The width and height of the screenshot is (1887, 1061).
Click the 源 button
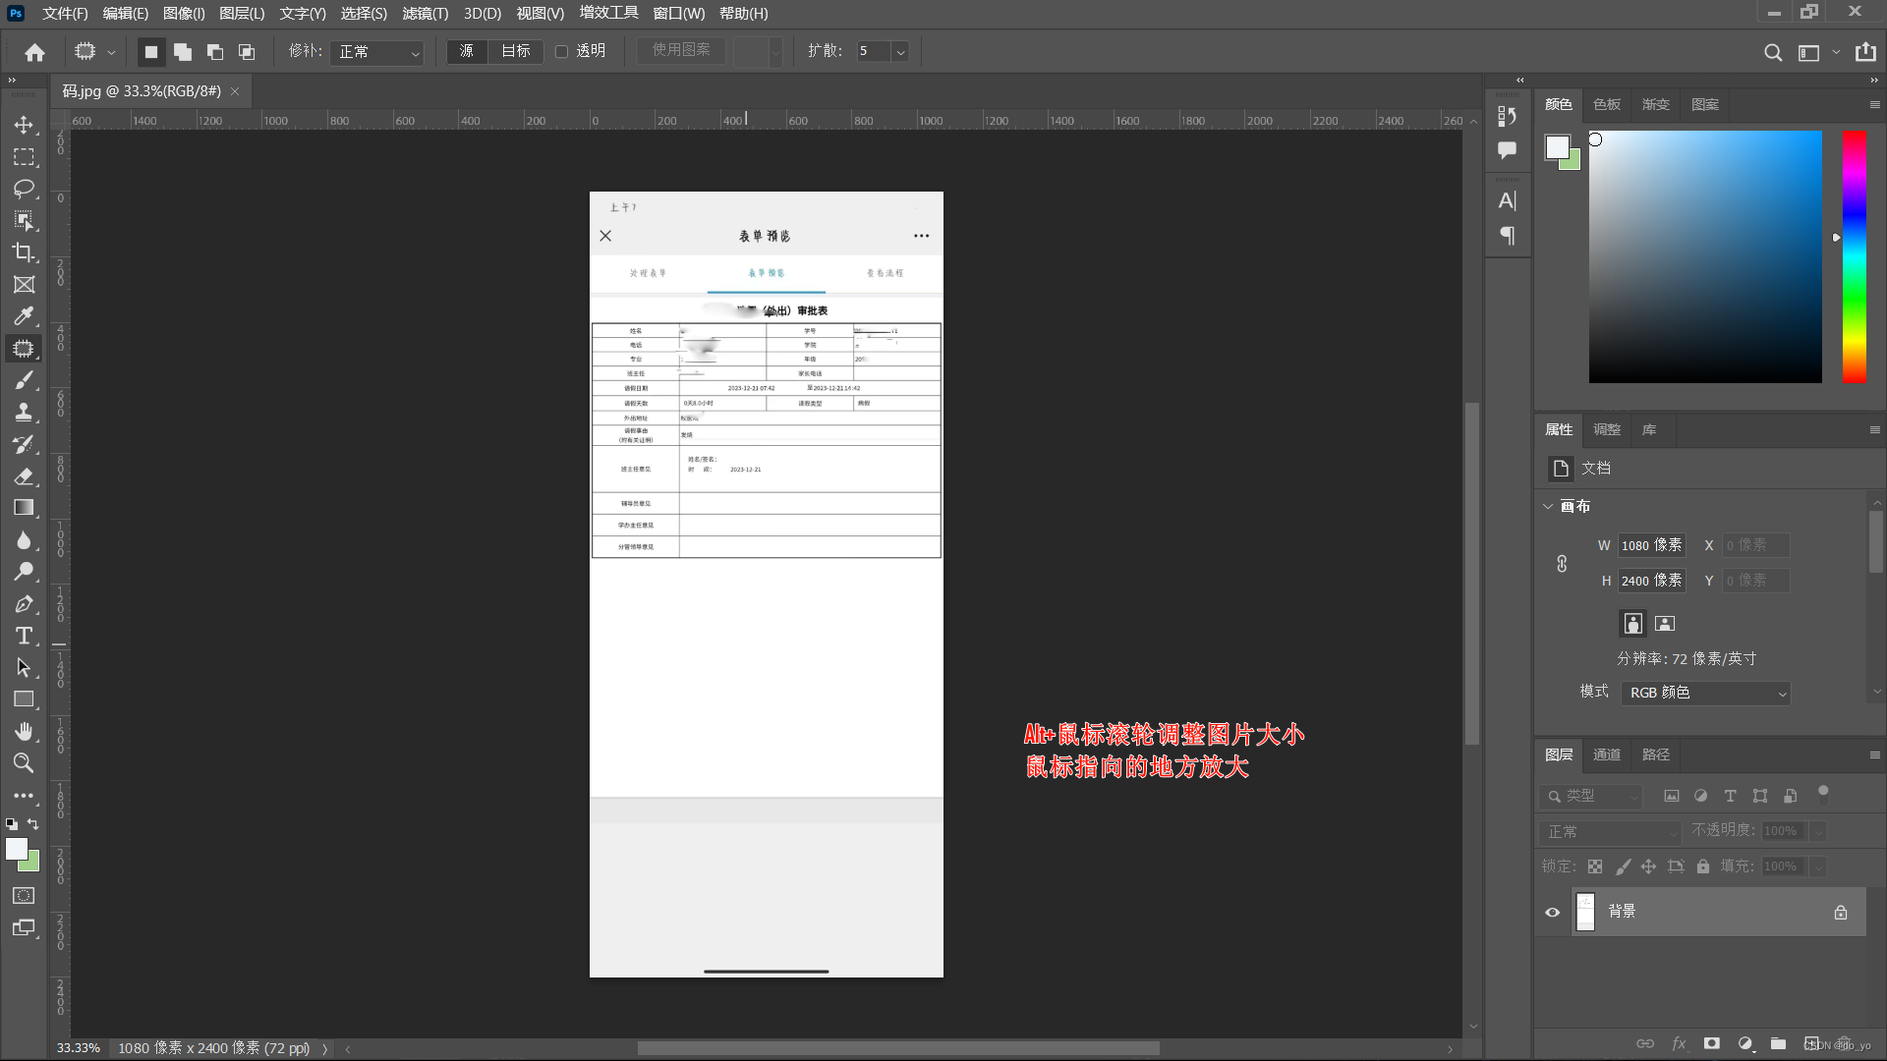pyautogui.click(x=467, y=51)
